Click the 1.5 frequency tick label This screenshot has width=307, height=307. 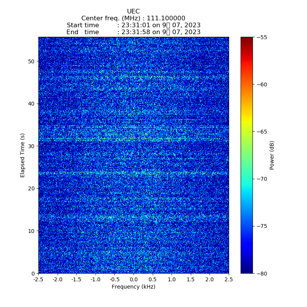[x=191, y=280]
